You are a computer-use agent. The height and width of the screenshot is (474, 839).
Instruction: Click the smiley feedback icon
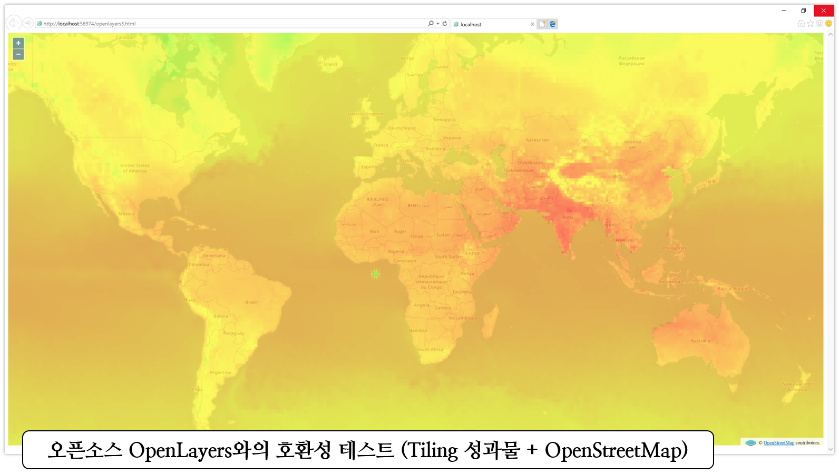(828, 23)
